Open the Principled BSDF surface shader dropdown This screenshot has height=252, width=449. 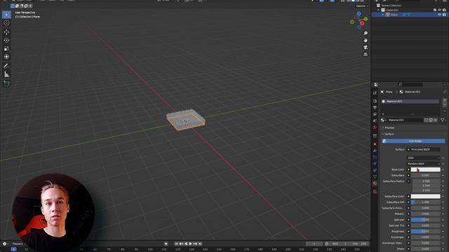(424, 149)
